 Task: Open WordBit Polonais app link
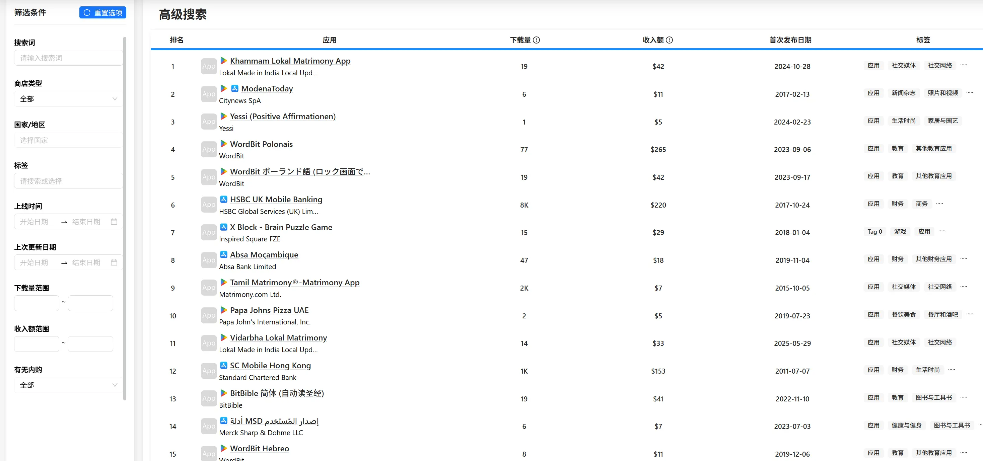(x=261, y=144)
